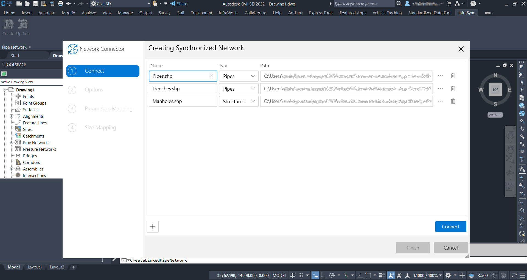
Task: Toggle Object Snap in status bar
Action: pos(368,275)
